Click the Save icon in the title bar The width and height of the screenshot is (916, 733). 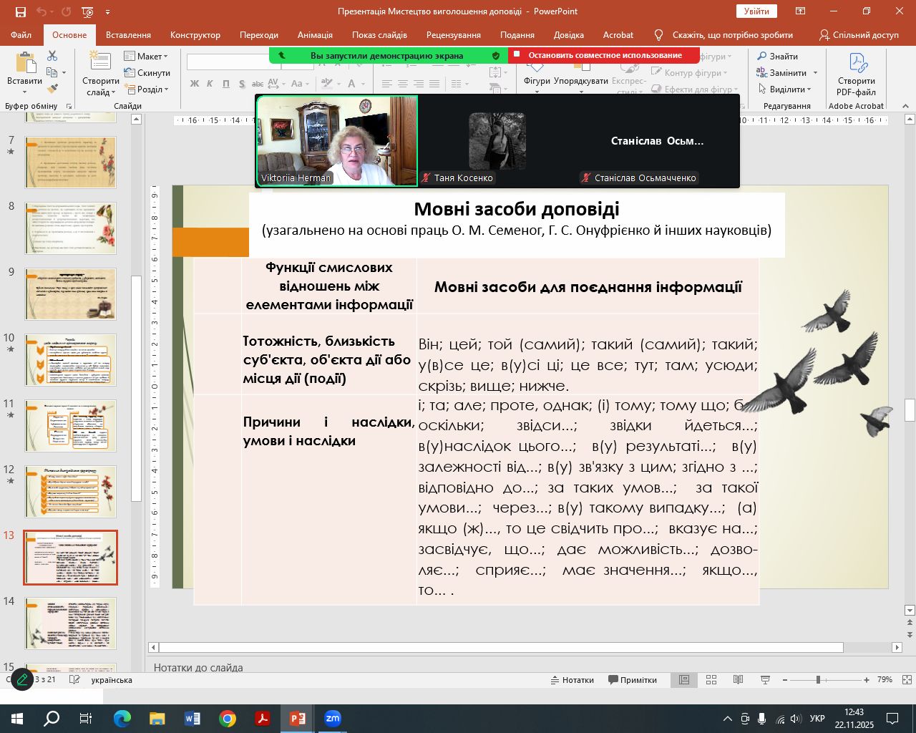click(20, 11)
